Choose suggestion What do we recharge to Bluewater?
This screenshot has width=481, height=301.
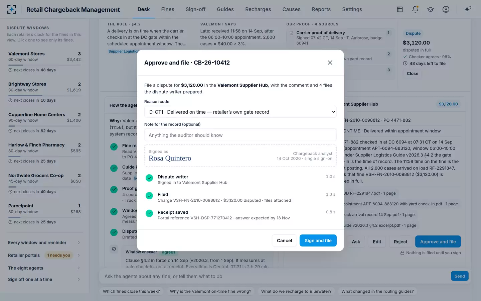tap(296, 291)
